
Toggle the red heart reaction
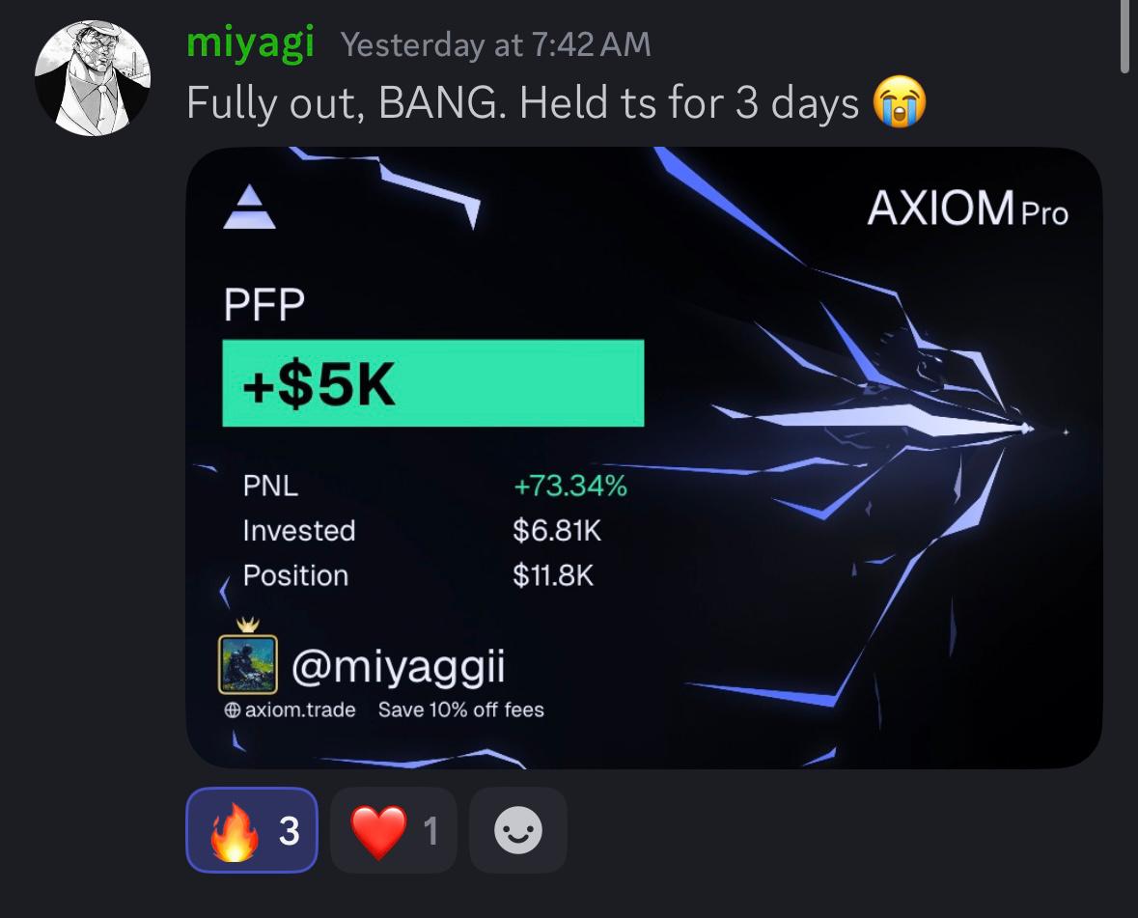(394, 829)
